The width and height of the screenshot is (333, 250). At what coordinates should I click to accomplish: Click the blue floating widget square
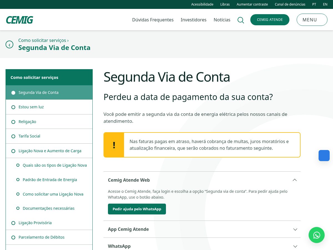coord(324,156)
